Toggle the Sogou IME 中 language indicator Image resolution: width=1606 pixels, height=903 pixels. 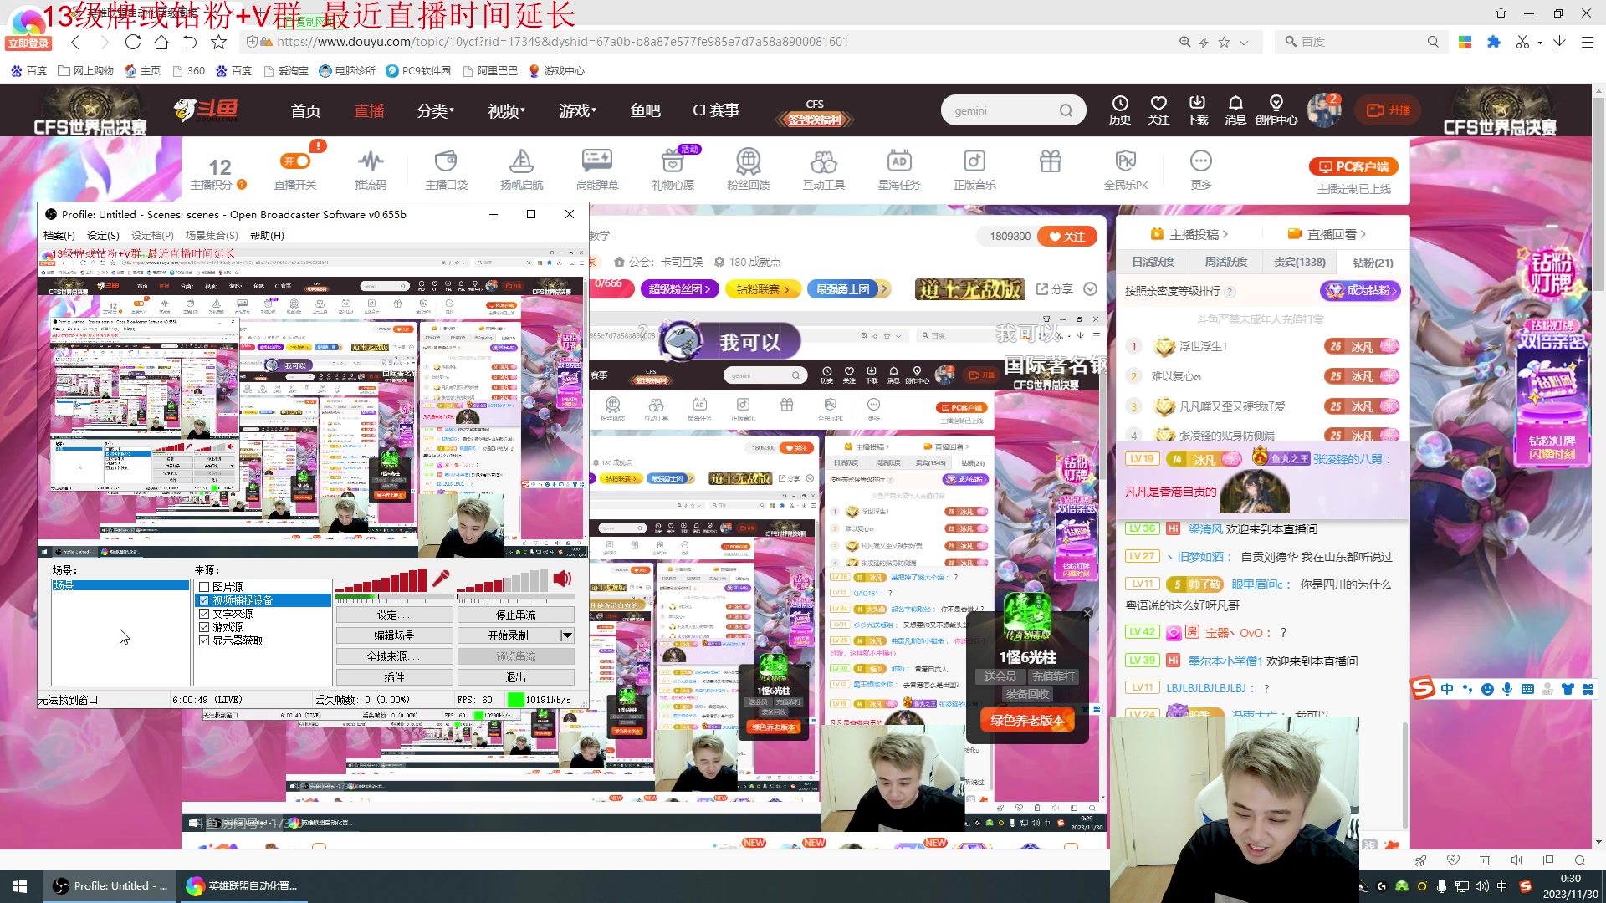[x=1447, y=689]
